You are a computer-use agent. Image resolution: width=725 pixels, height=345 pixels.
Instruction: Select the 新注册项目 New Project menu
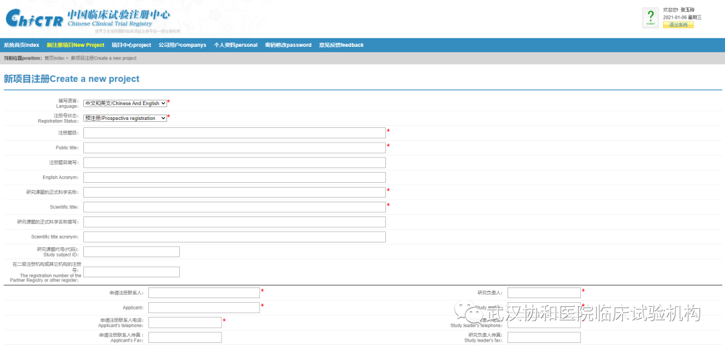coord(75,45)
